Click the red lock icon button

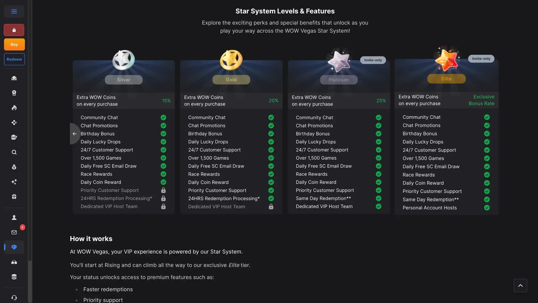tap(14, 30)
